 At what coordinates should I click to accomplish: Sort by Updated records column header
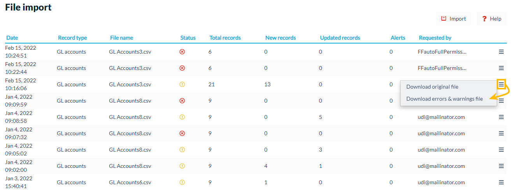pos(340,38)
